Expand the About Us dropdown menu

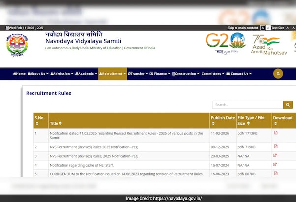click(38, 74)
